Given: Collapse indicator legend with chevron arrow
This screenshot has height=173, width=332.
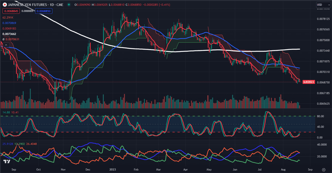Looking at the screenshot, I should [x=6, y=45].
